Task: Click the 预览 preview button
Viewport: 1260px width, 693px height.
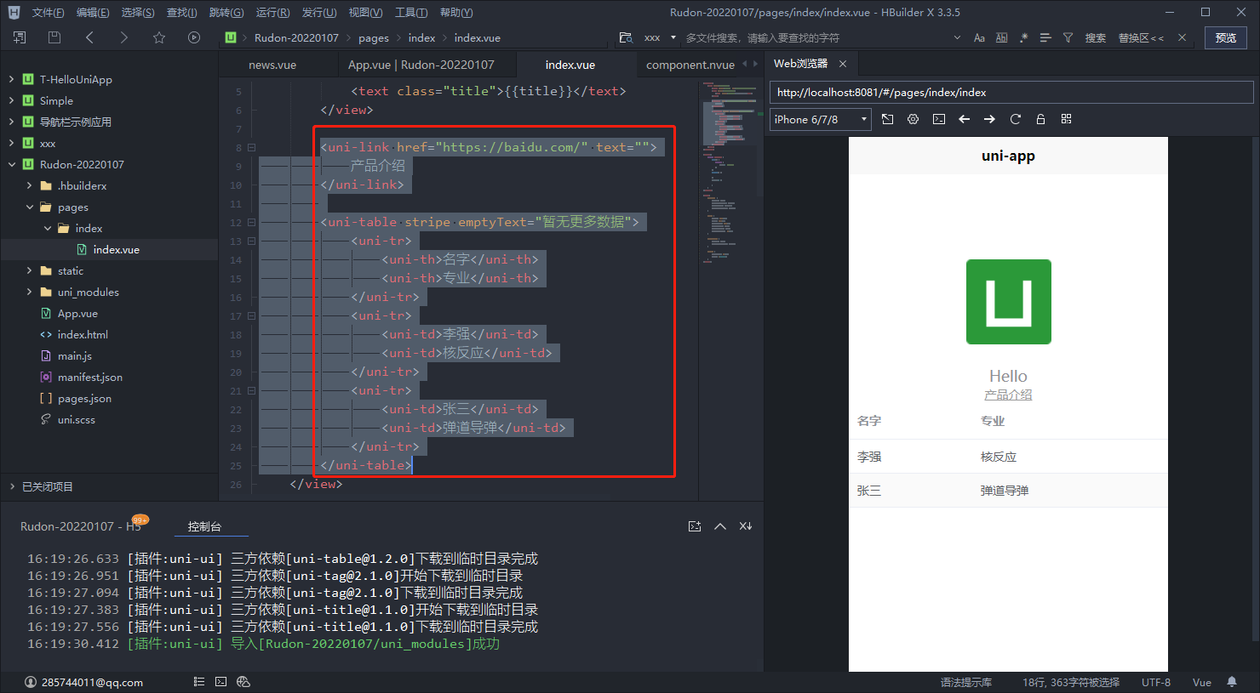Action: coord(1226,37)
